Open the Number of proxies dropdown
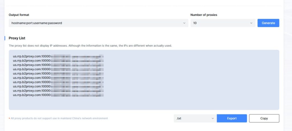This screenshot has width=292, height=131. [223, 23]
